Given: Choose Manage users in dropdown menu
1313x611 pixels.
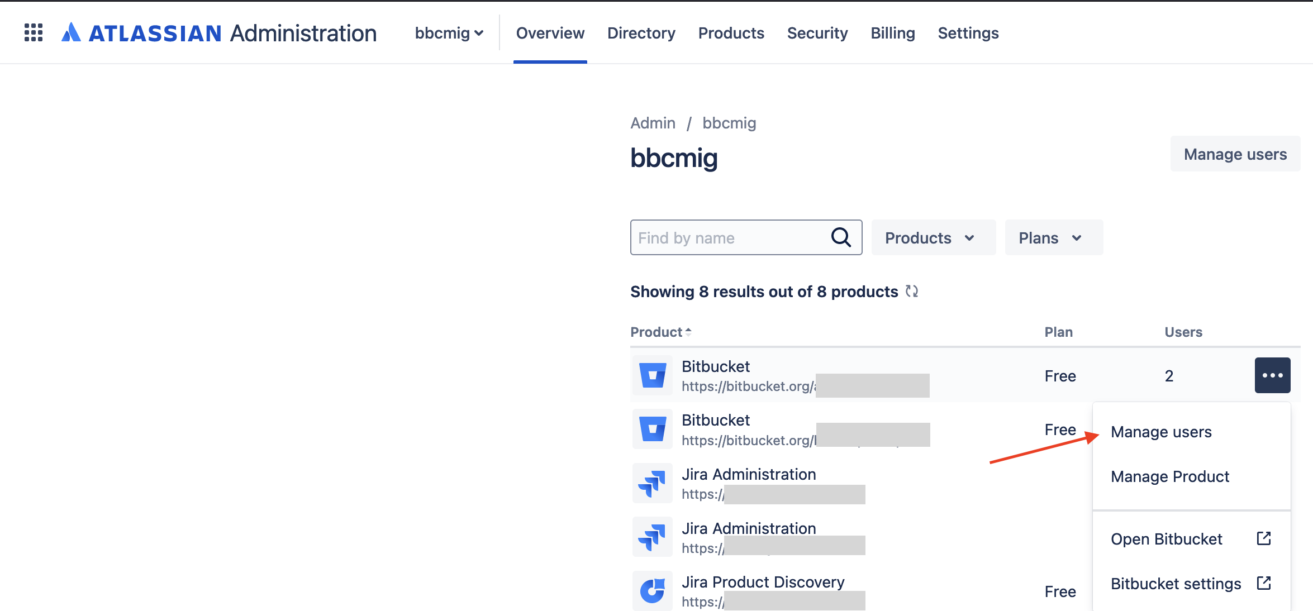Looking at the screenshot, I should click(x=1161, y=432).
